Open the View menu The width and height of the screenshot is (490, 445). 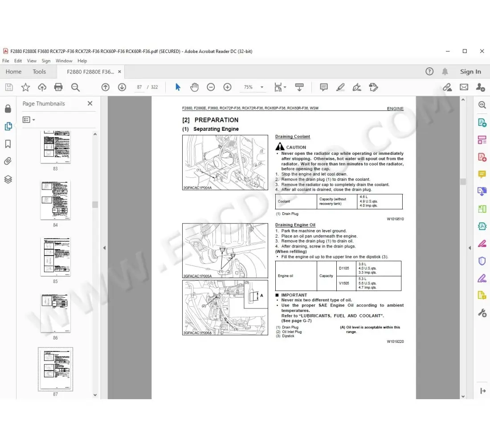click(x=32, y=61)
